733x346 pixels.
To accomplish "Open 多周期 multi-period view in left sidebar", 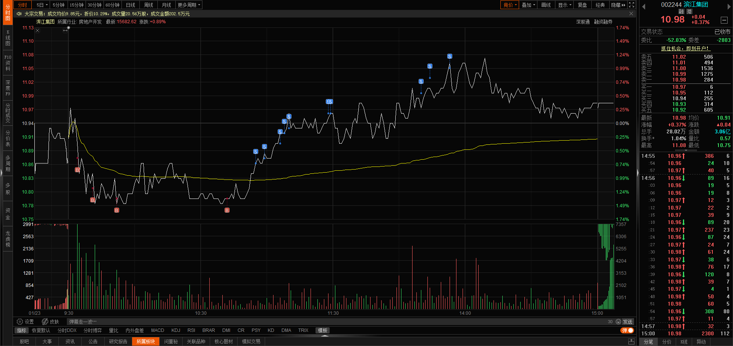I will (x=8, y=163).
